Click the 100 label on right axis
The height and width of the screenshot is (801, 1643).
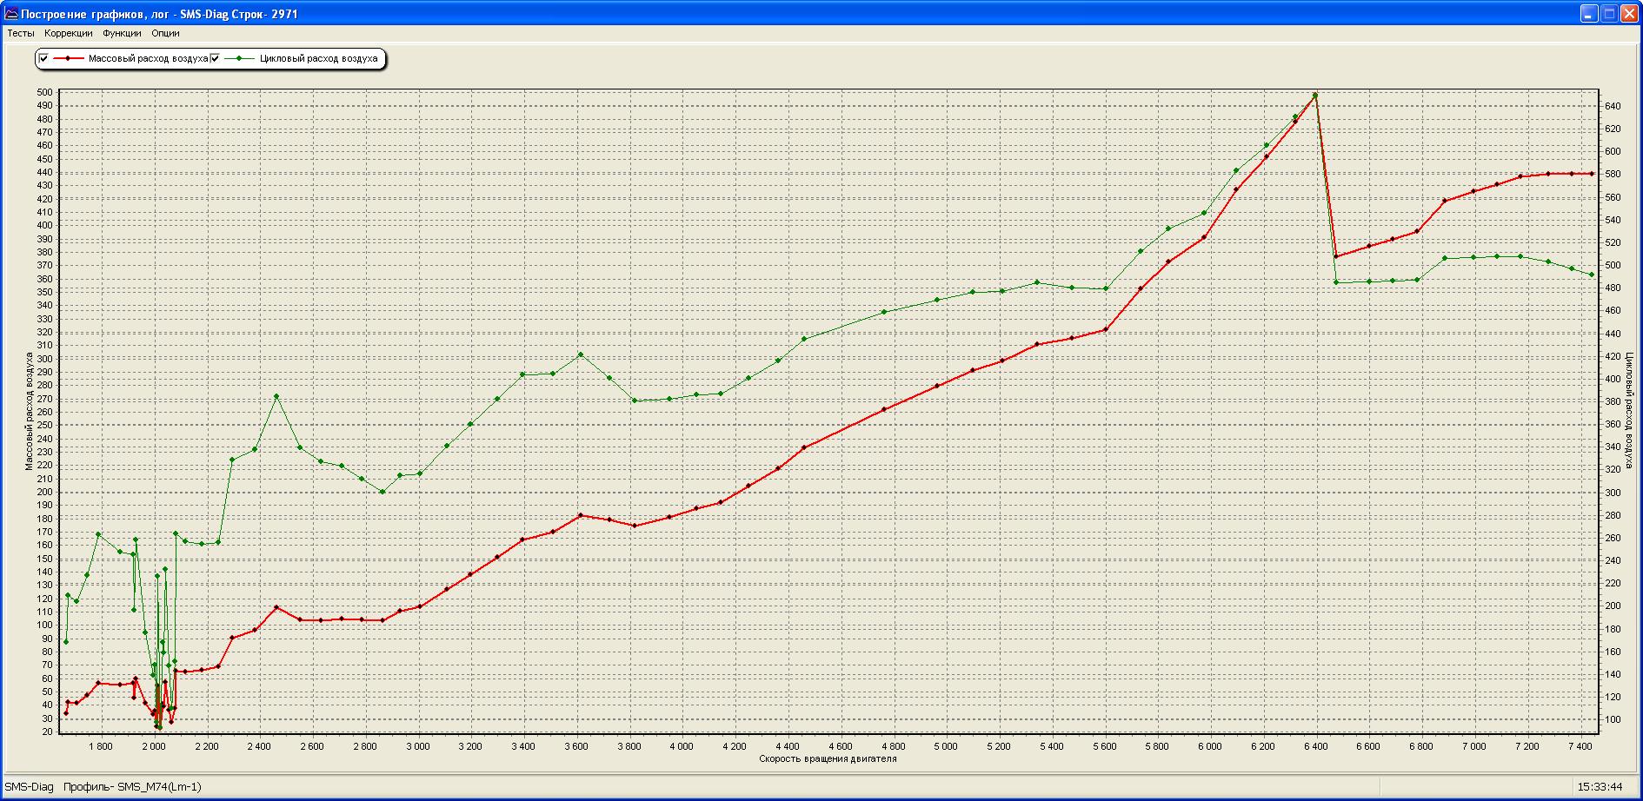click(1613, 720)
